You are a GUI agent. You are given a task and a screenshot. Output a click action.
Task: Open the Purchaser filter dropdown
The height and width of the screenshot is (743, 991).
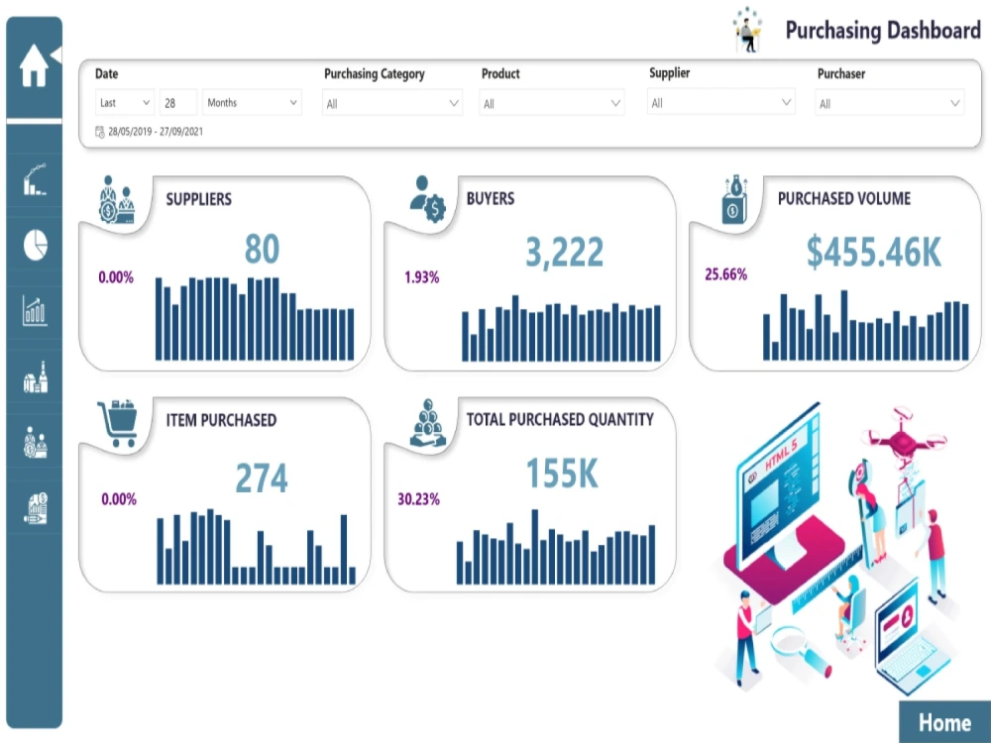[x=889, y=102]
